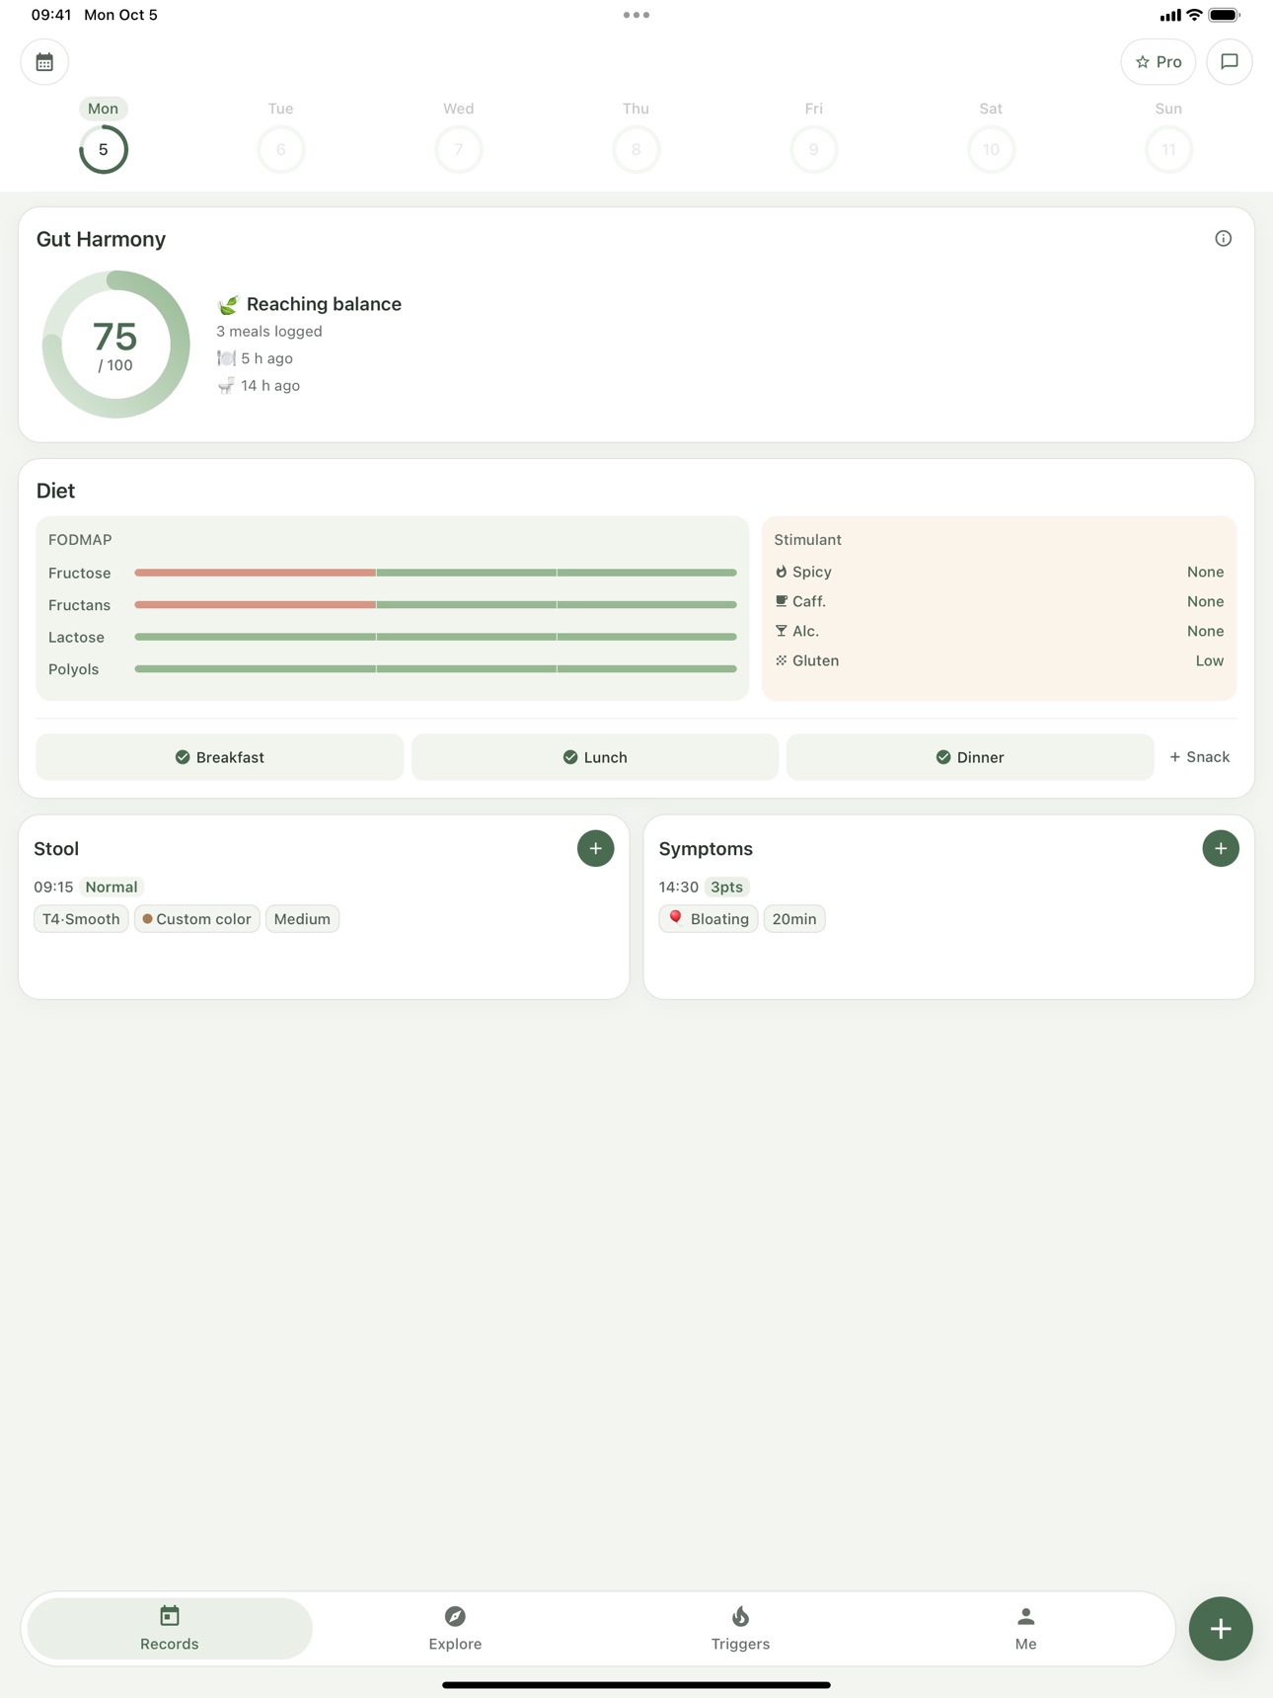The width and height of the screenshot is (1273, 1698).
Task: Open the T4·Smooth stool type tag
Action: [x=81, y=919]
